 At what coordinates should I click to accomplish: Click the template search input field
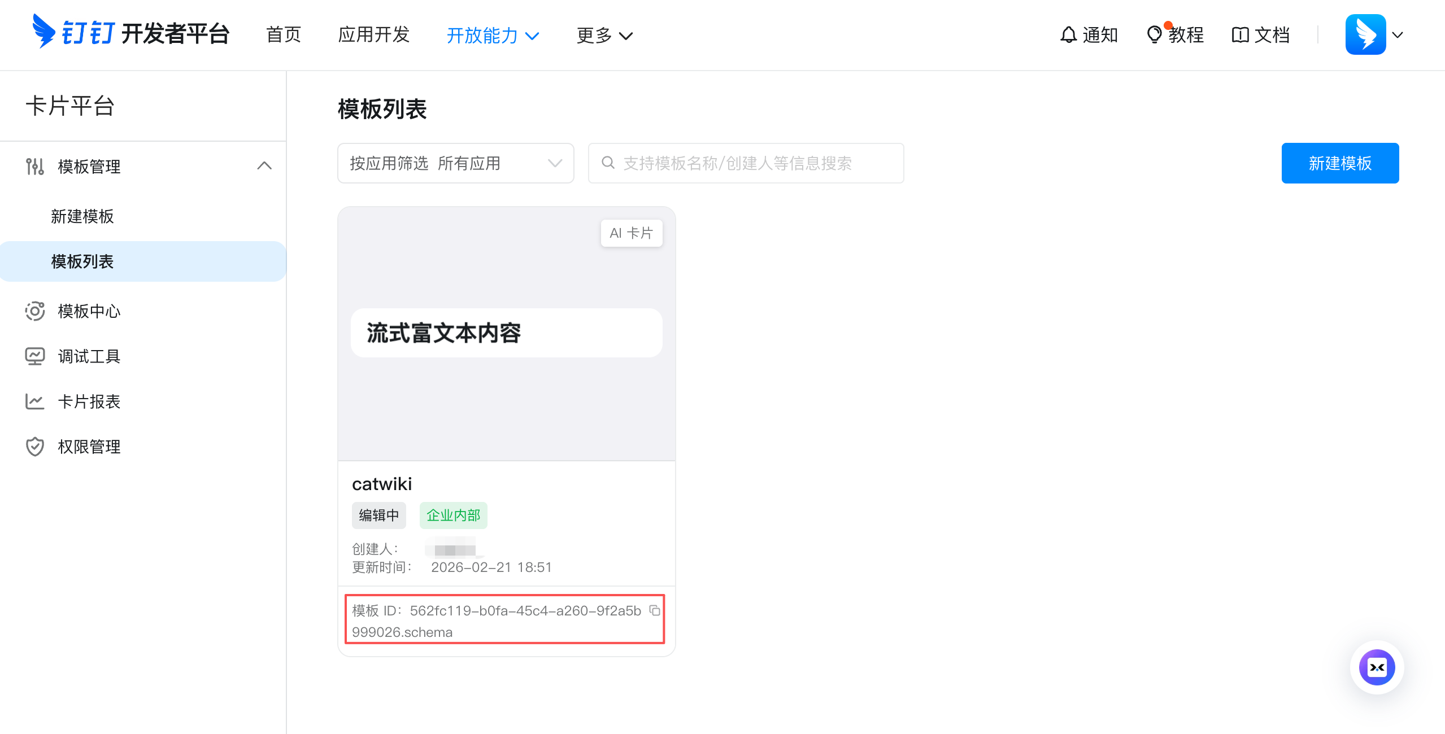coord(745,163)
